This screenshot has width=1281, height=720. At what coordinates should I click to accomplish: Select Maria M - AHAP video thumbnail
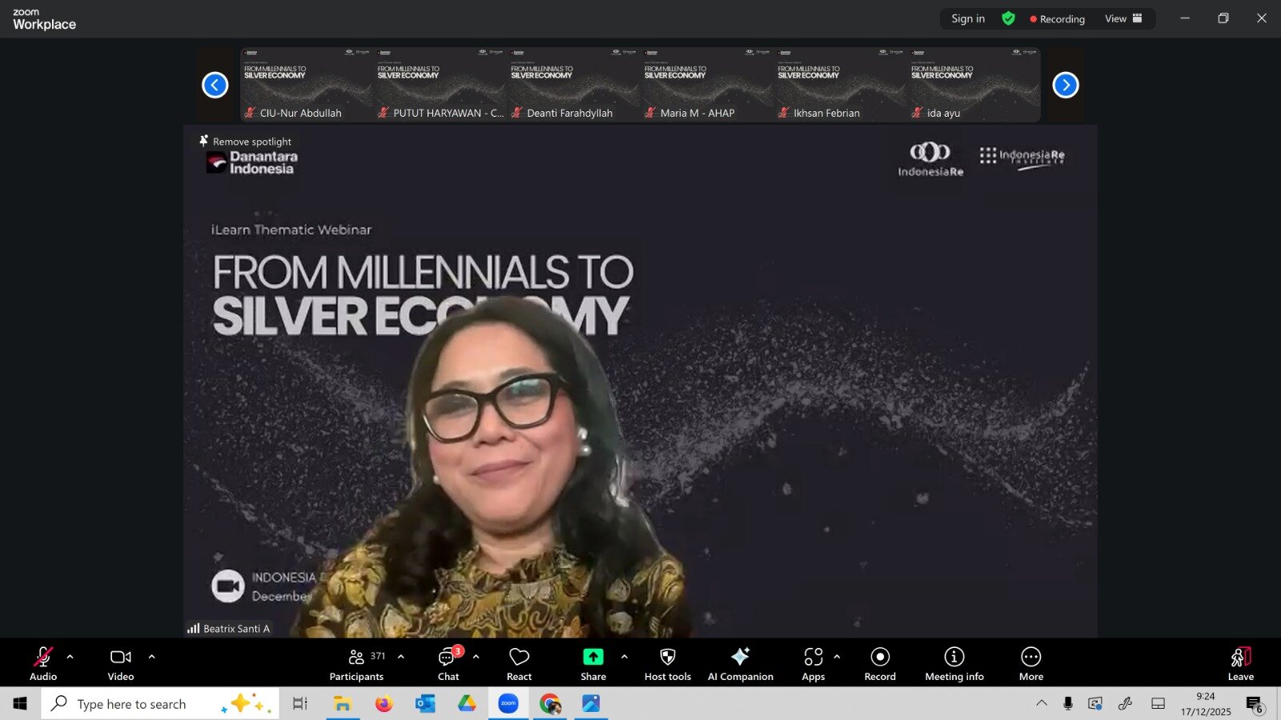tap(707, 84)
